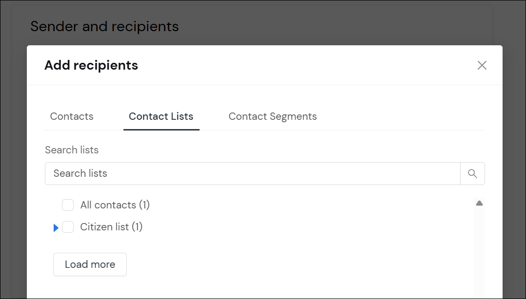
Task: Check the Citizen list checkbox
Action: pos(68,227)
